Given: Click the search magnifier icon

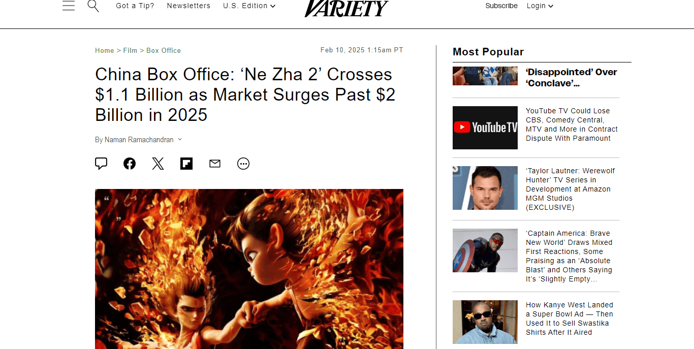Looking at the screenshot, I should click(x=93, y=6).
